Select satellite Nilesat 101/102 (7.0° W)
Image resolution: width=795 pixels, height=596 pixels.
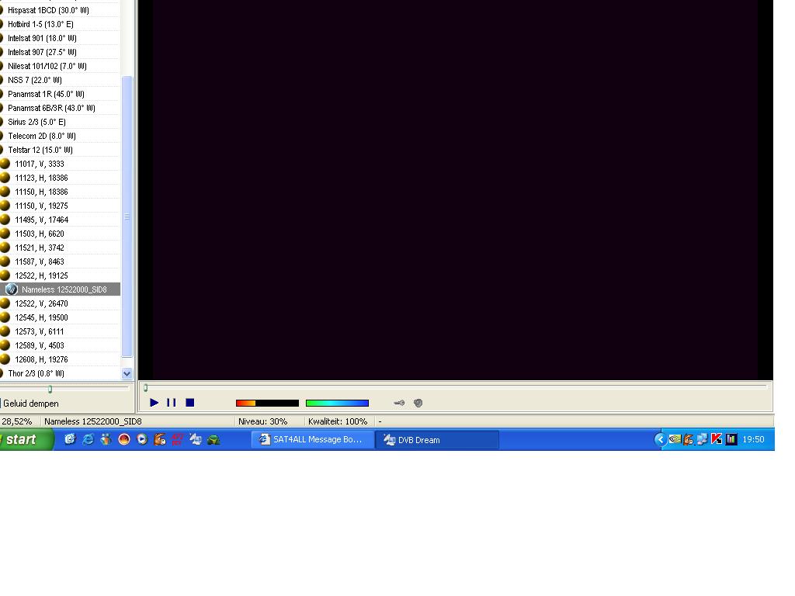[x=47, y=66]
